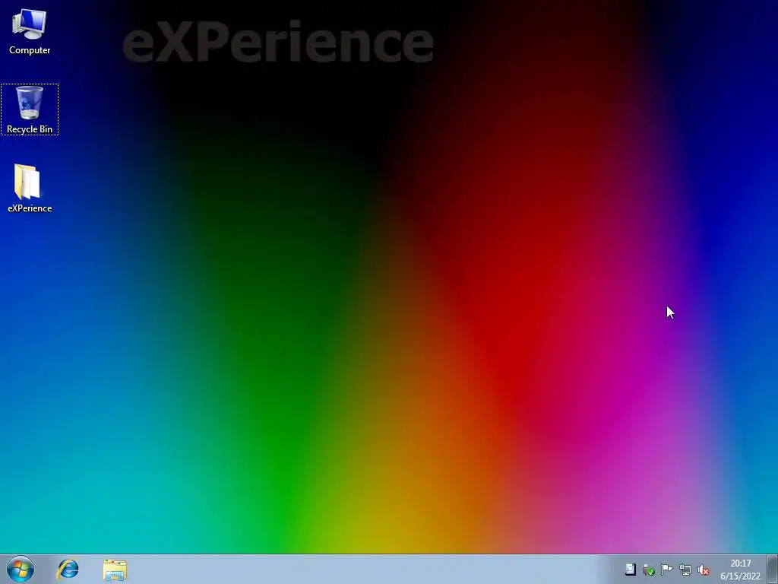Select the Computer desktop icon

click(x=30, y=31)
